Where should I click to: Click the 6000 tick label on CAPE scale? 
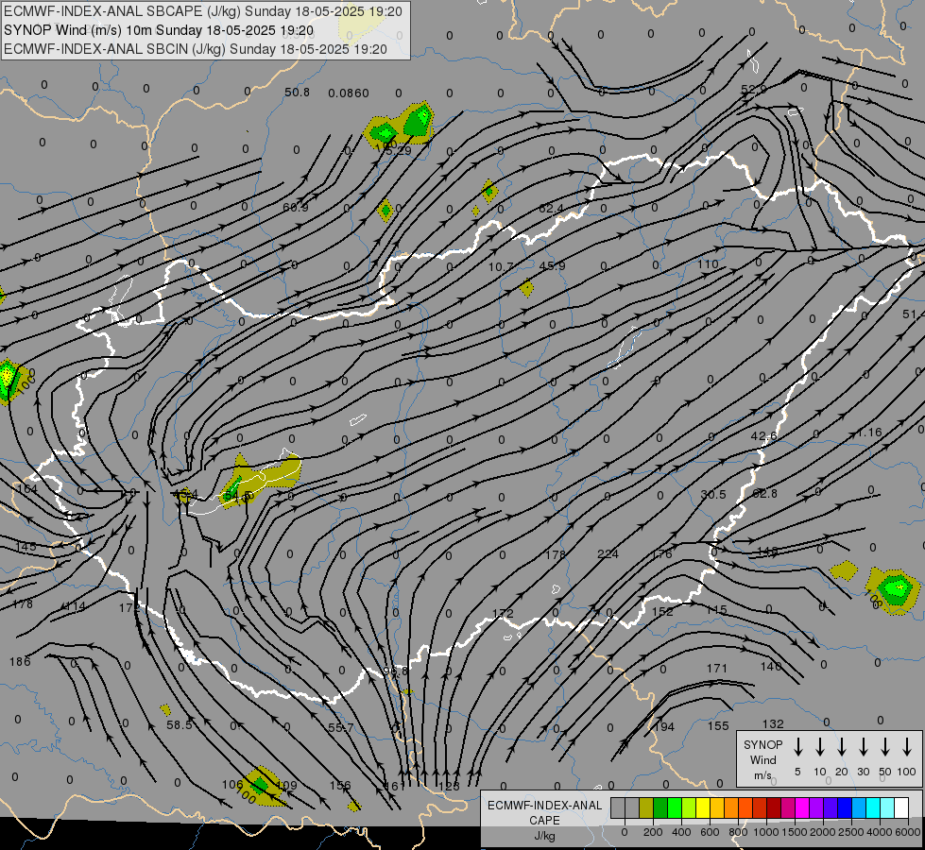(x=908, y=832)
